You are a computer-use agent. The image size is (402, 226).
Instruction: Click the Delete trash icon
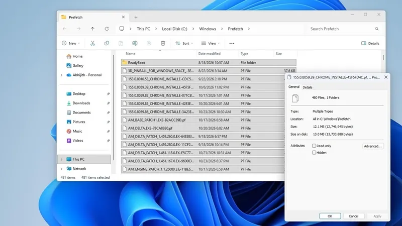(163, 43)
